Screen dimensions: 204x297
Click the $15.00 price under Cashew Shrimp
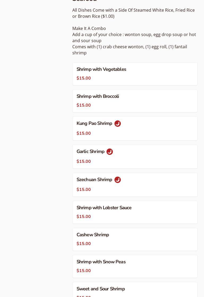84,244
